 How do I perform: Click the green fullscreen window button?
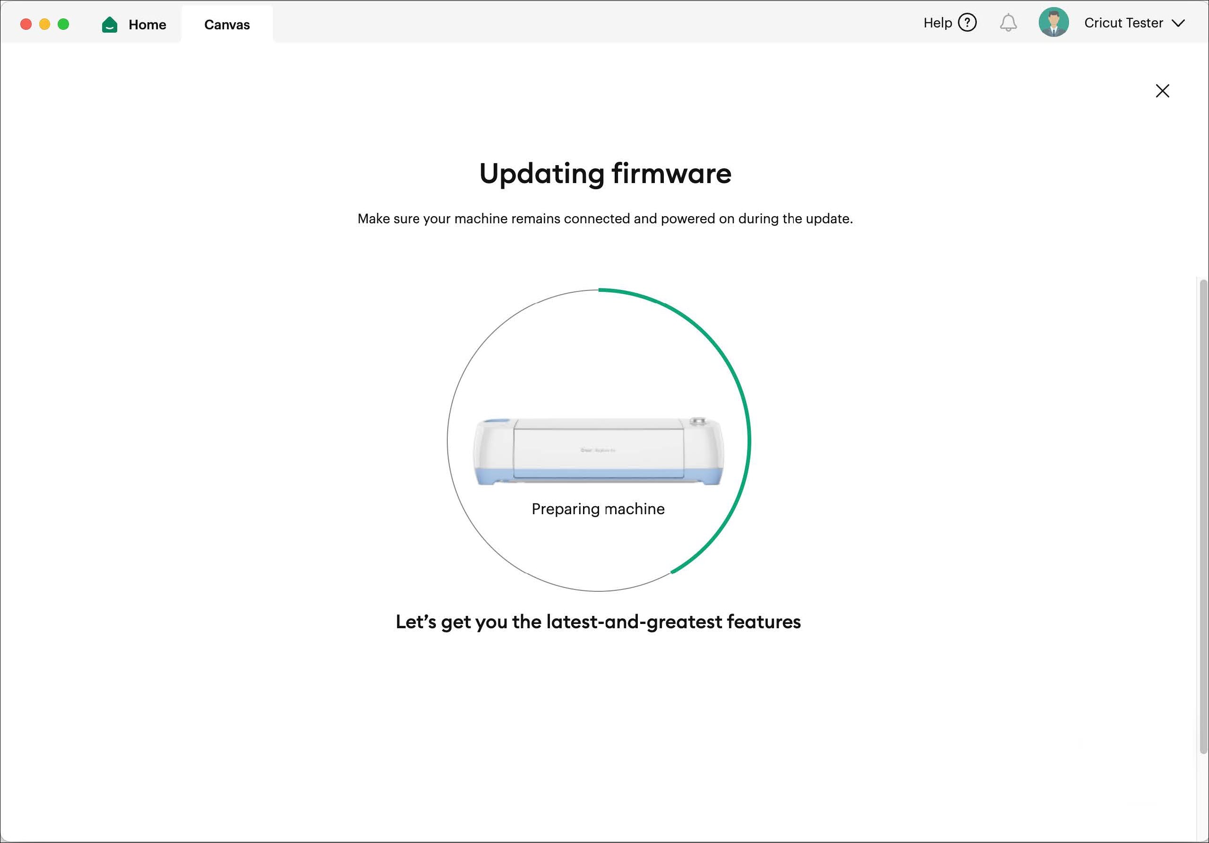coord(63,24)
